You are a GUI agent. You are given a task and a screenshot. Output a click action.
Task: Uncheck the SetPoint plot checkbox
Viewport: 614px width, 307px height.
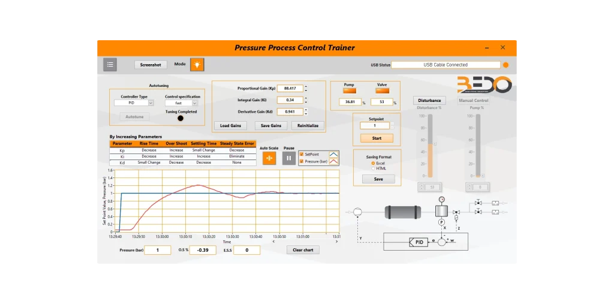coord(302,154)
